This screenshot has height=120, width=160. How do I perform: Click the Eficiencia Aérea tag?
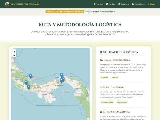coord(107,102)
